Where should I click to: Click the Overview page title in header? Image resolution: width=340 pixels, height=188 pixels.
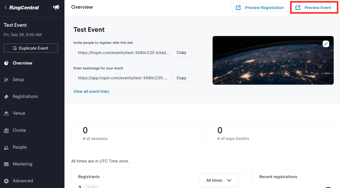[x=82, y=7]
